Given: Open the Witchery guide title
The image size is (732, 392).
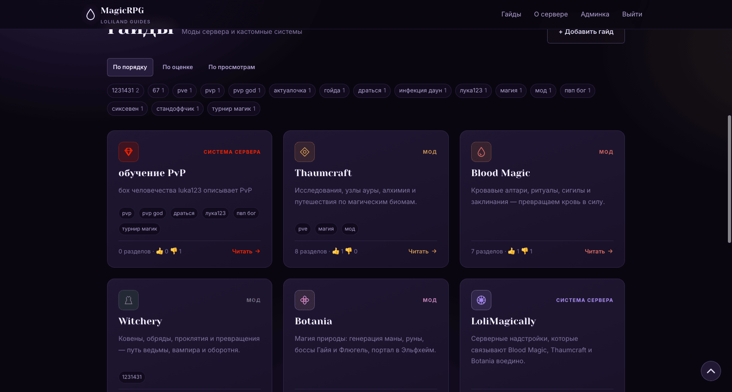Looking at the screenshot, I should [x=140, y=321].
